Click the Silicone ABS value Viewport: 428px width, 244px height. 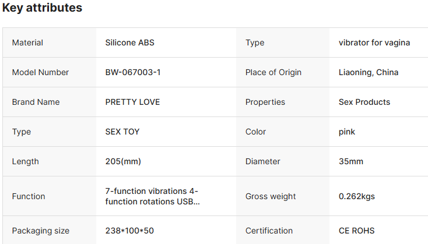click(x=129, y=43)
